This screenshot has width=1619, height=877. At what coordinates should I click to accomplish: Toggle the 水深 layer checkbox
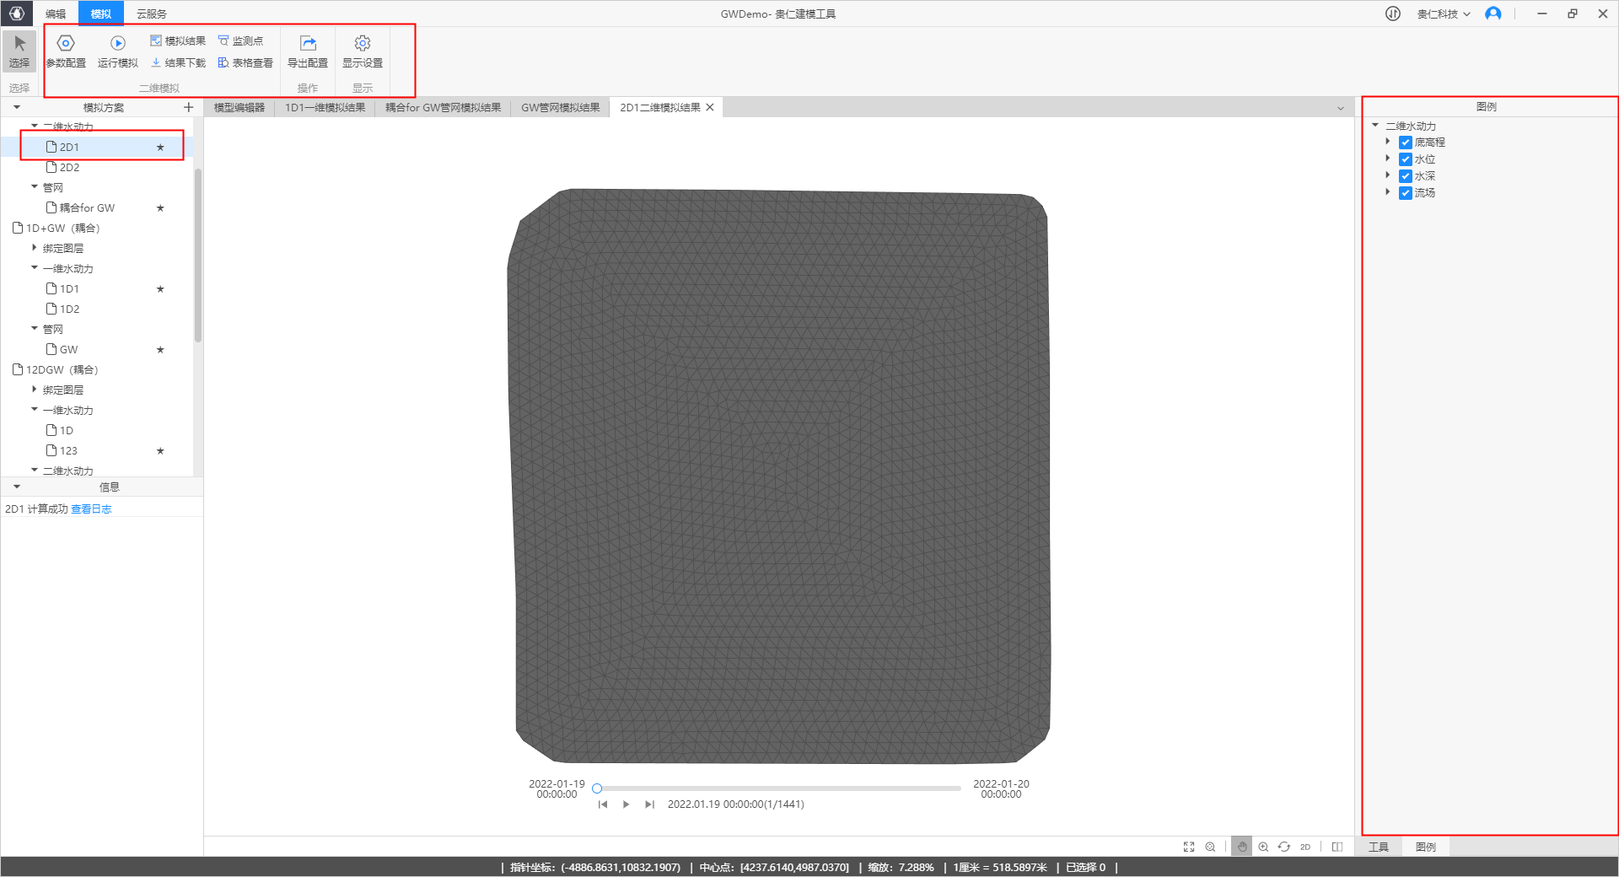[1406, 176]
